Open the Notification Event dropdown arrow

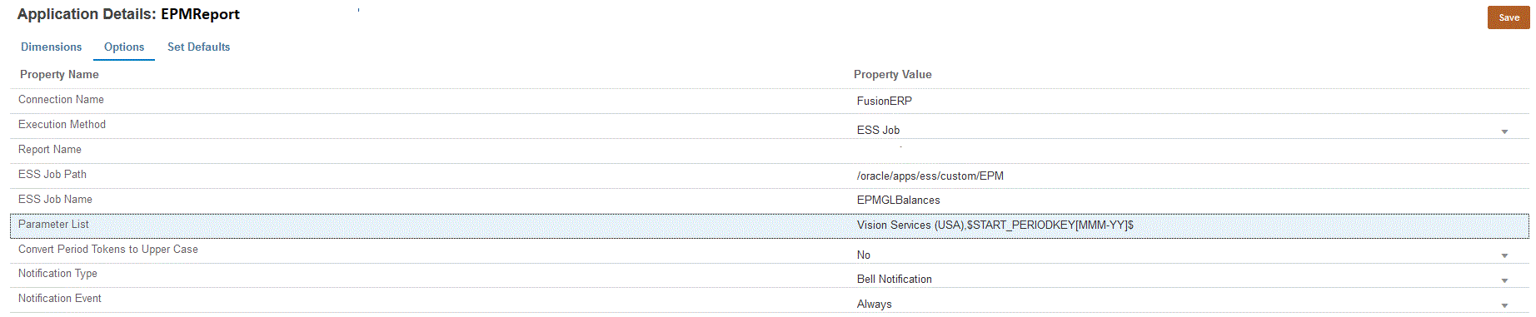[x=1504, y=305]
